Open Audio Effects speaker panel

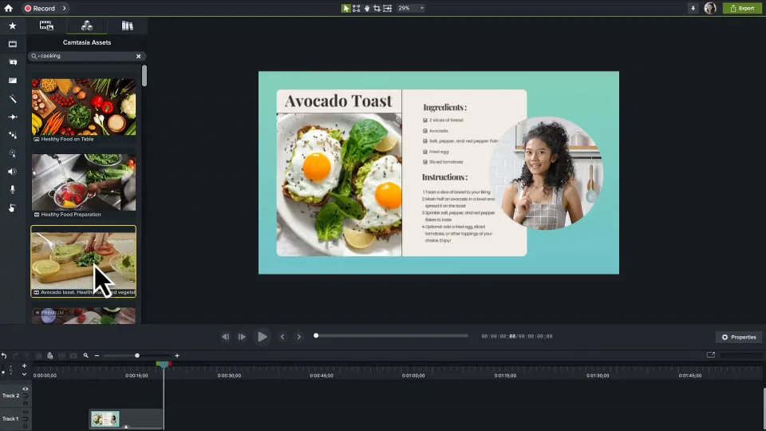pyautogui.click(x=12, y=172)
